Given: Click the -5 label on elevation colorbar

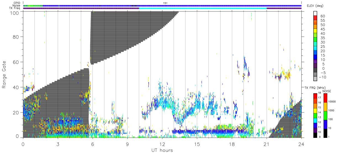Looking at the screenshot, I should pos(322,73).
